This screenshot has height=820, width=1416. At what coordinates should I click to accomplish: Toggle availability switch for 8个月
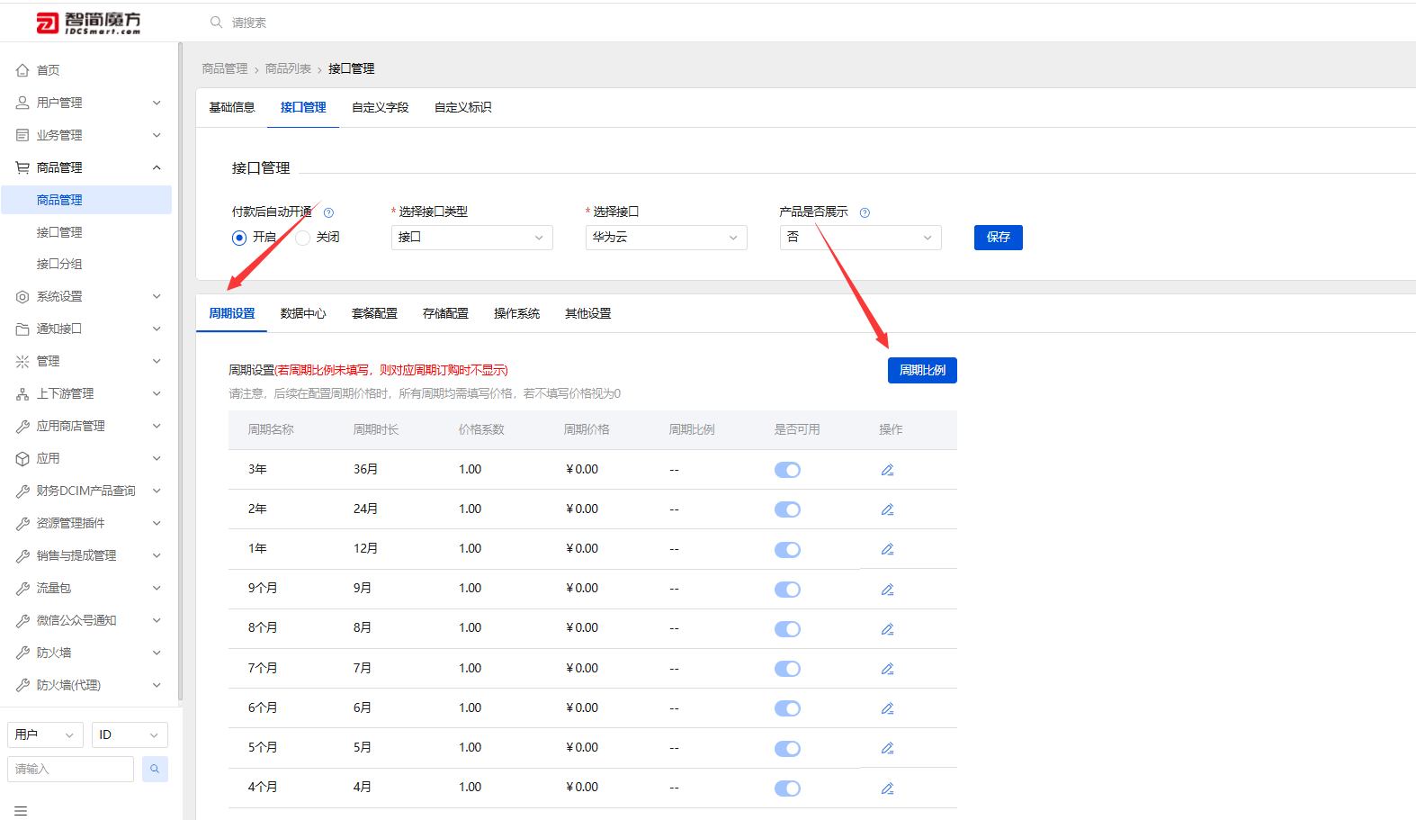click(787, 629)
